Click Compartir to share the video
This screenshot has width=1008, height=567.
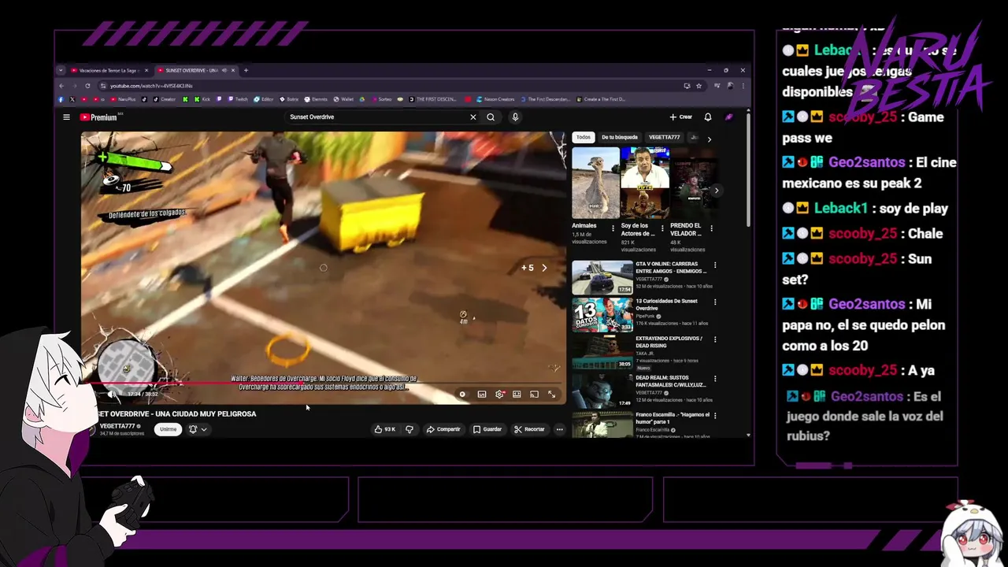click(443, 429)
